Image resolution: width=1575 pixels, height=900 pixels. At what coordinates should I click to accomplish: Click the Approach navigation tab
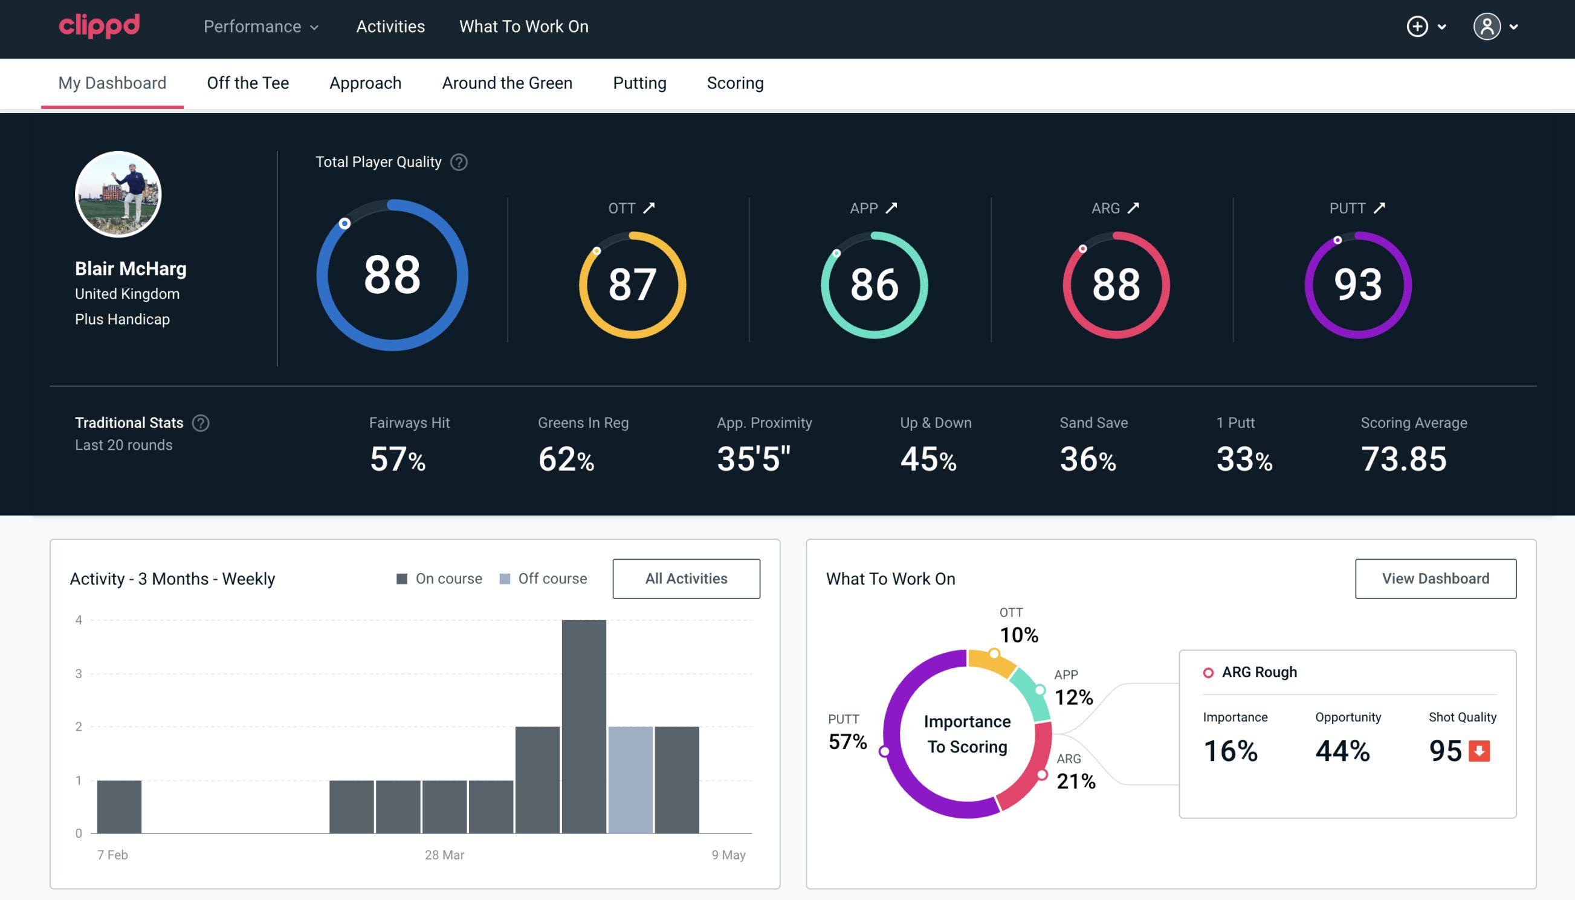(x=366, y=82)
